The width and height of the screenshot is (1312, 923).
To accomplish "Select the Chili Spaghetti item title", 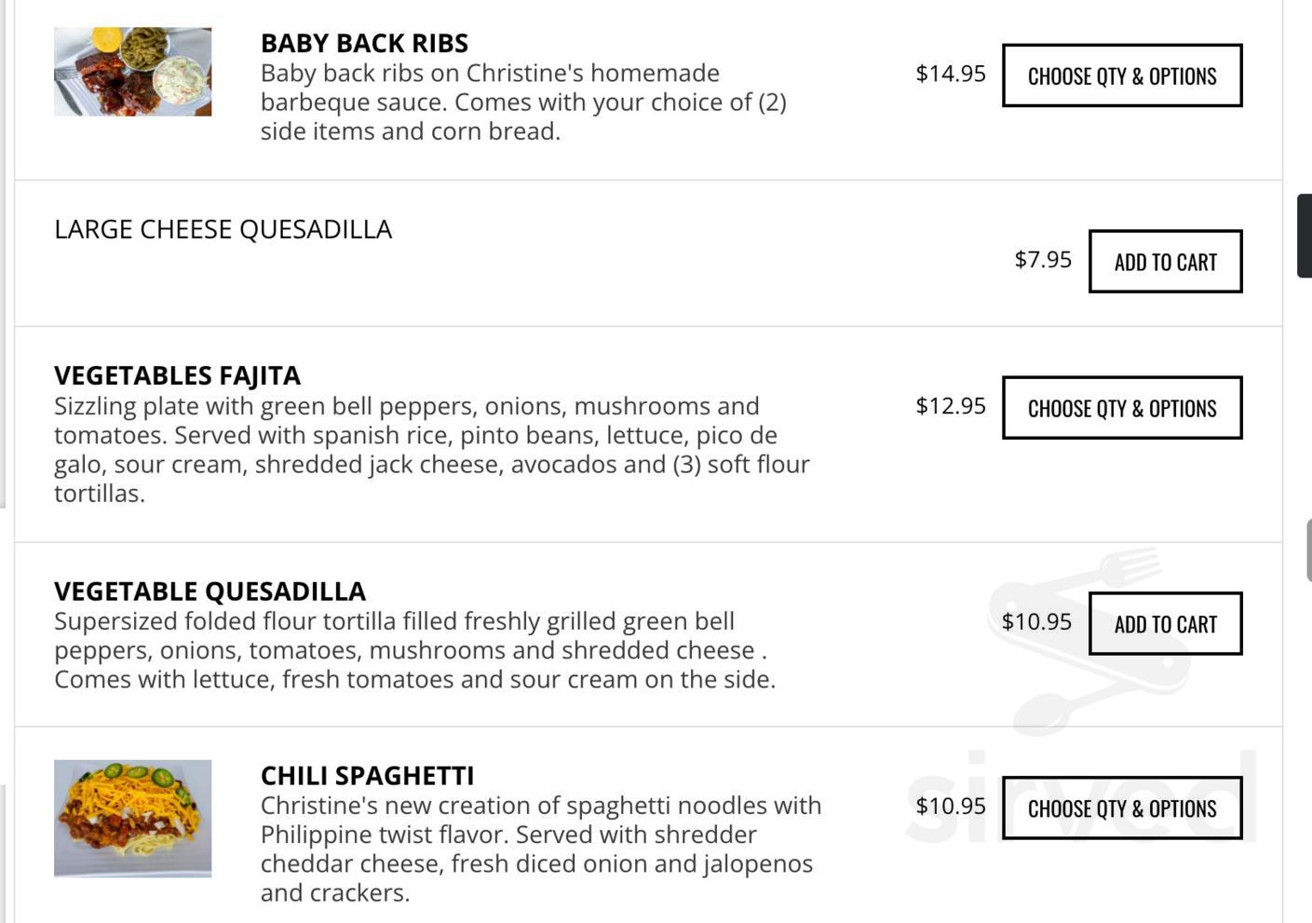I will click(367, 775).
